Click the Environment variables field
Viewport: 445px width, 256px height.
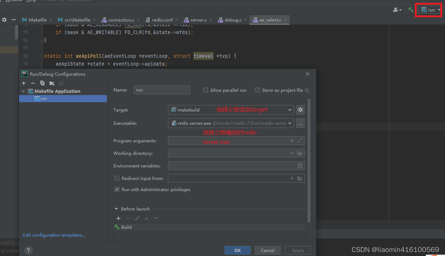pos(236,166)
